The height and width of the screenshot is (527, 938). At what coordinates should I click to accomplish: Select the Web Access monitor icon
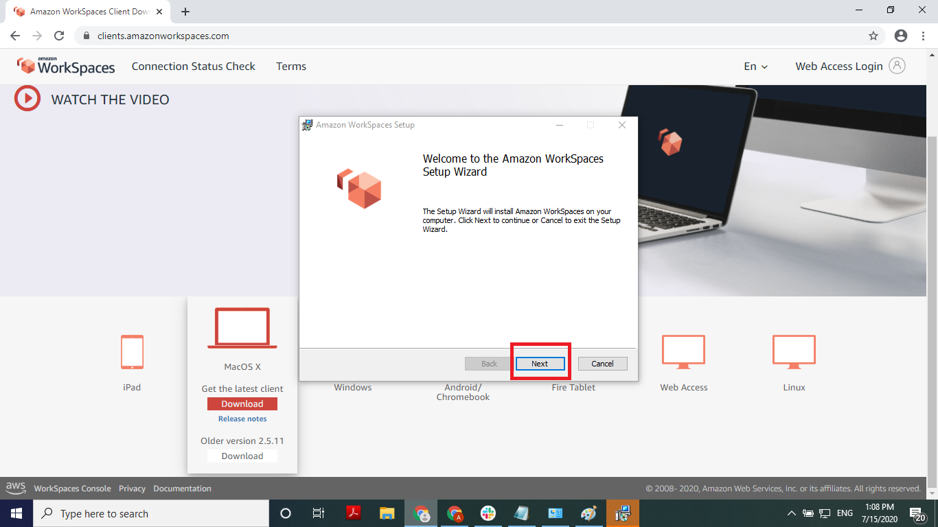[x=683, y=352]
